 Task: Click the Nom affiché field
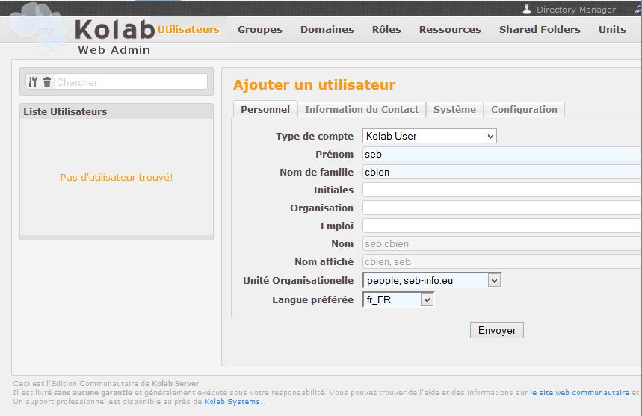502,262
